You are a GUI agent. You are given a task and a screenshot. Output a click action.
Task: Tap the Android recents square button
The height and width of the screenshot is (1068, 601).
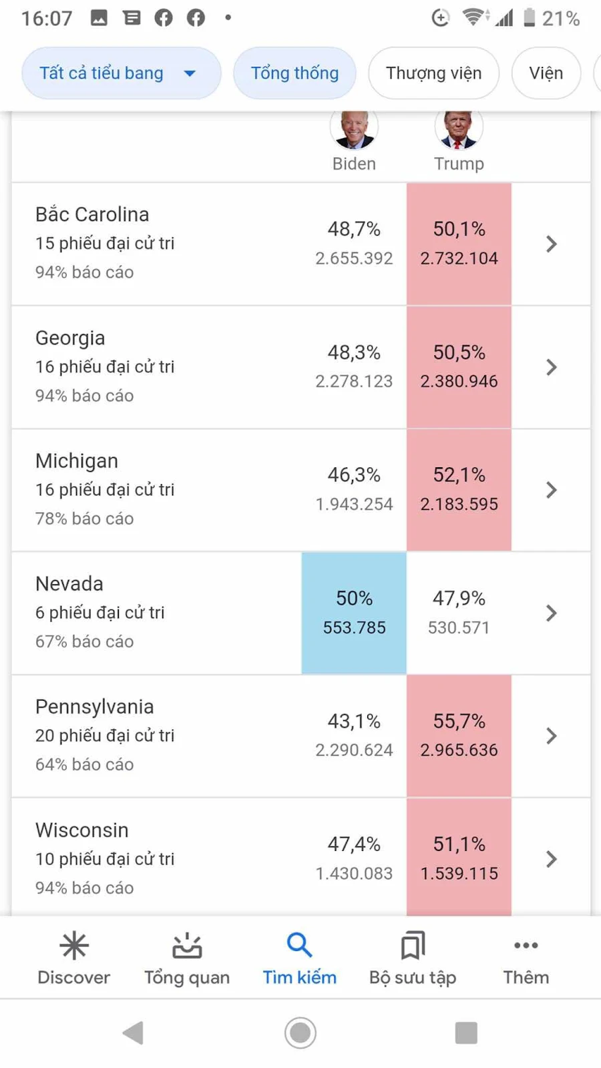tap(466, 1033)
